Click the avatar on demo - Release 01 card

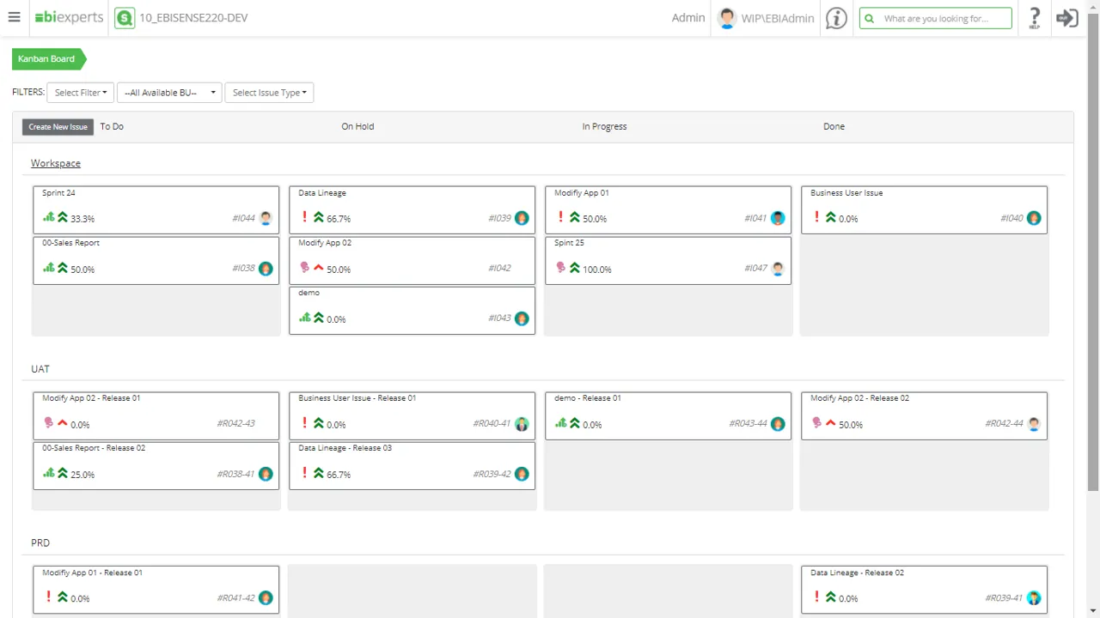[778, 424]
